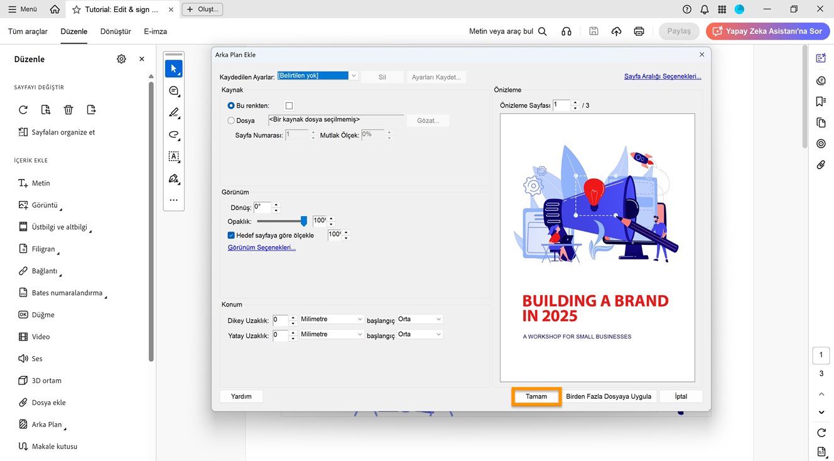Click the trash delete page icon
The width and height of the screenshot is (834, 461).
[x=68, y=110]
